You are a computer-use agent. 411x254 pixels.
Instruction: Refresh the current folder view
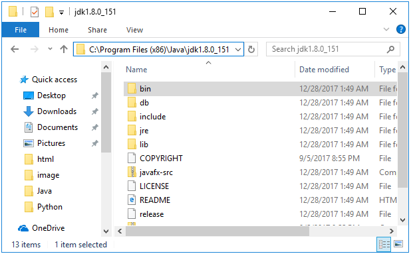click(x=251, y=49)
